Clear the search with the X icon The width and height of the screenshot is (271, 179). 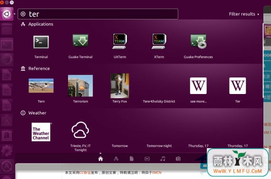[23, 14]
